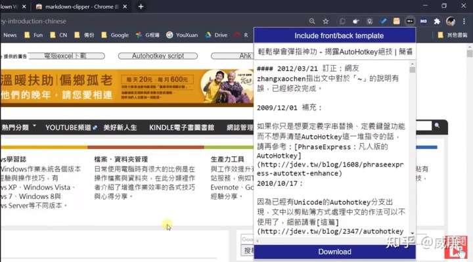
Task: Click the Autohotkey script ad pill
Action: tap(158, 56)
